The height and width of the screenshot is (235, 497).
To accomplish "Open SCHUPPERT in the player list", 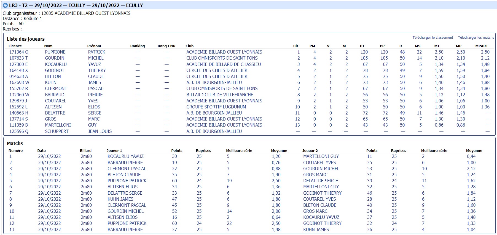I will (57, 131).
